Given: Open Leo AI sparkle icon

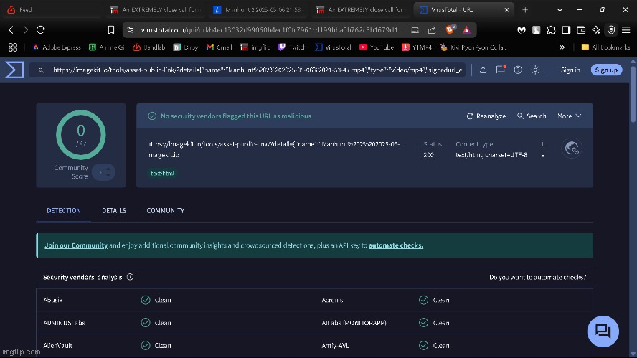Looking at the screenshot, I should [x=596, y=29].
